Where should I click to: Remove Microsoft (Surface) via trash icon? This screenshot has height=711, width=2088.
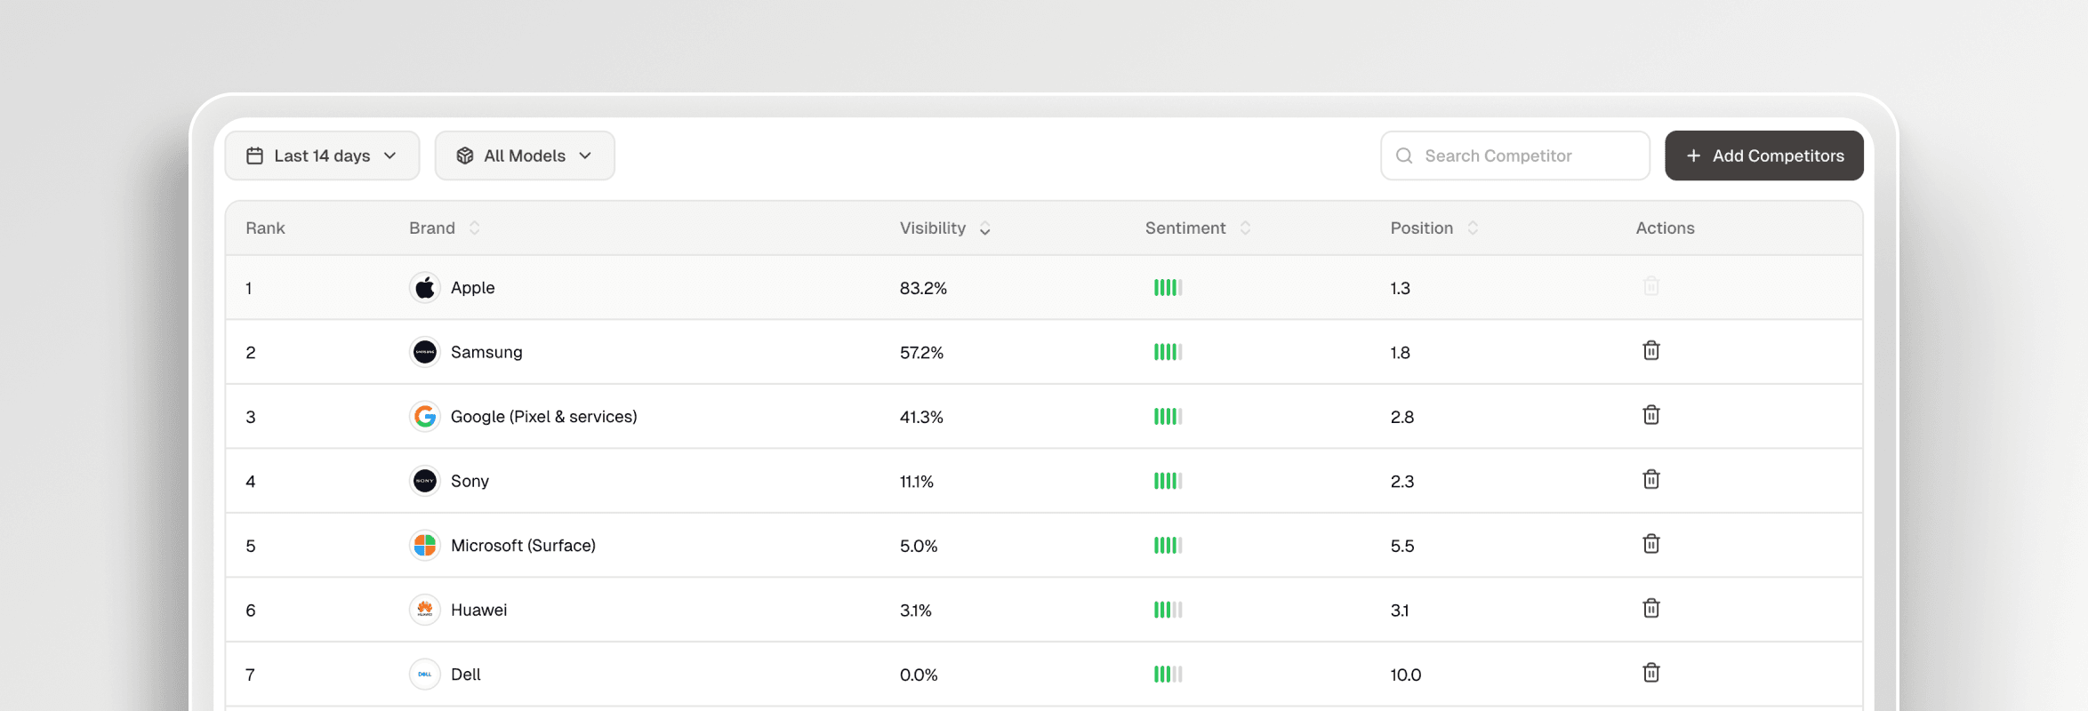1651,544
